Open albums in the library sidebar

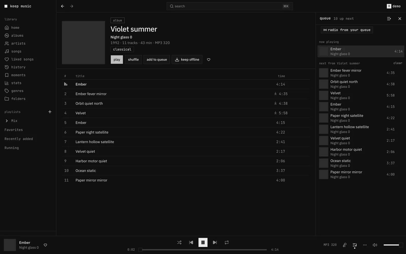tap(17, 36)
